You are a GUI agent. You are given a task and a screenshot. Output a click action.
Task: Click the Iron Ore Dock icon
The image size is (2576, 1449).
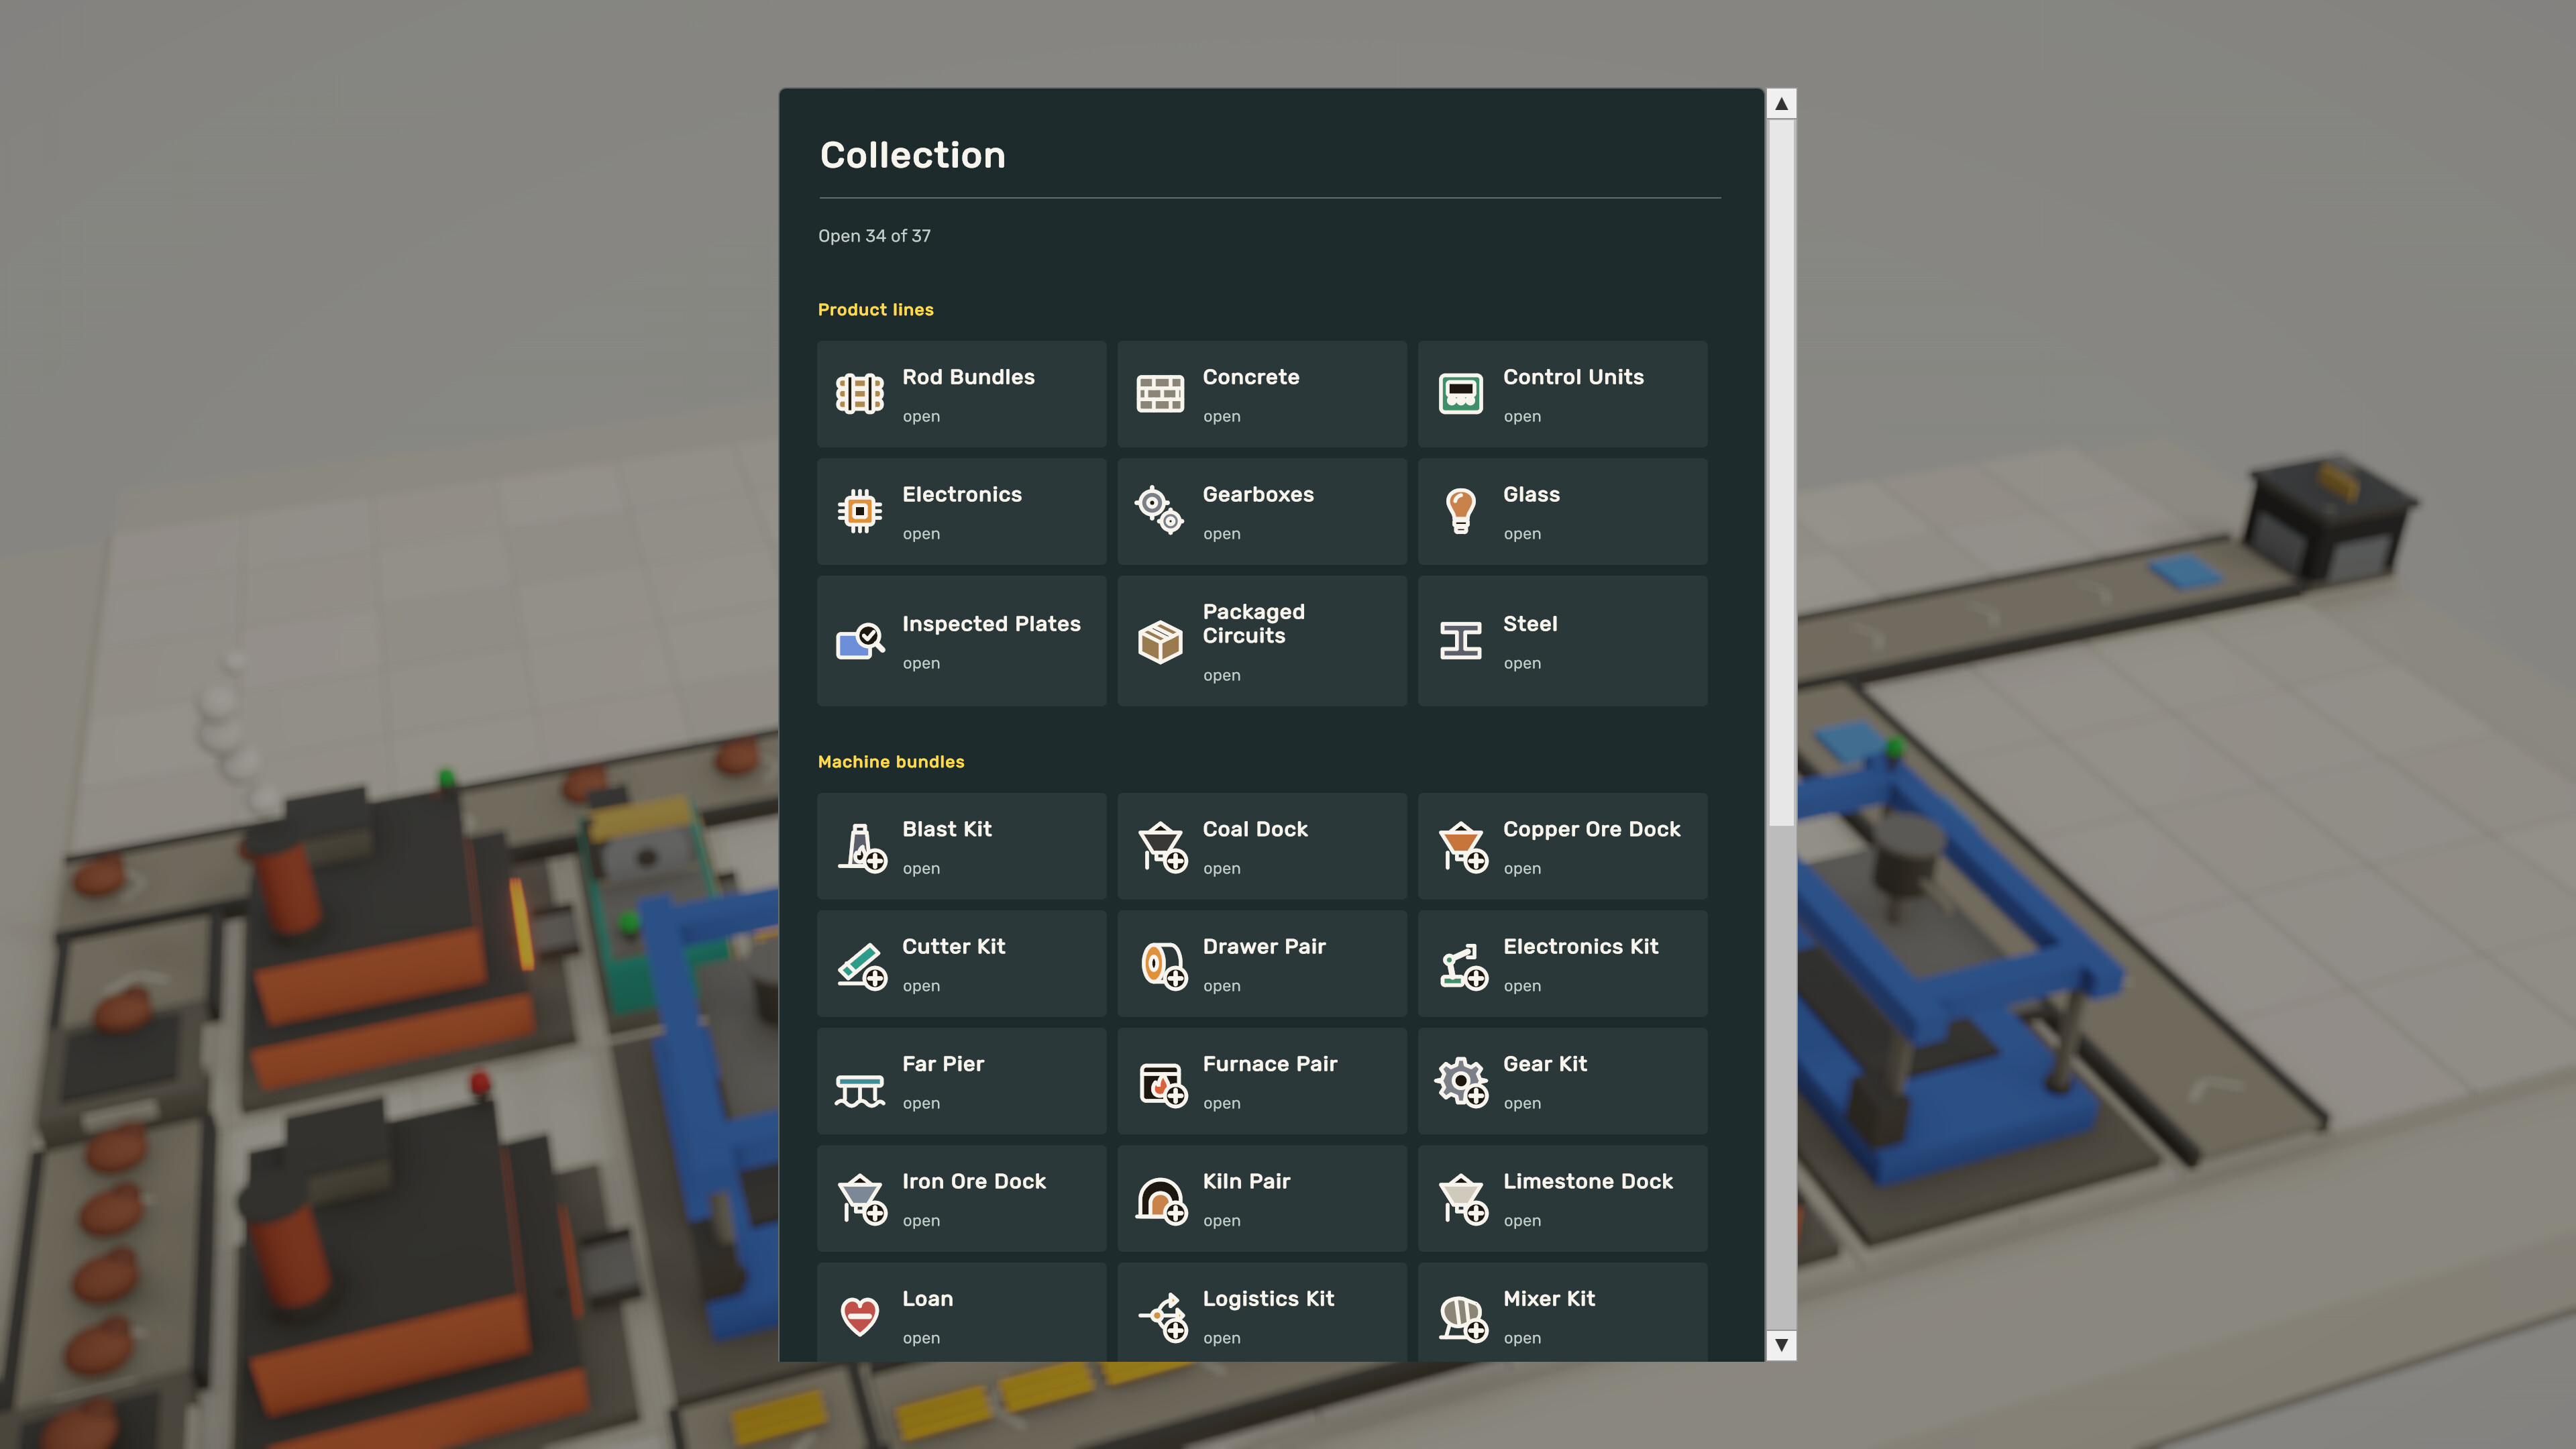[862, 1199]
